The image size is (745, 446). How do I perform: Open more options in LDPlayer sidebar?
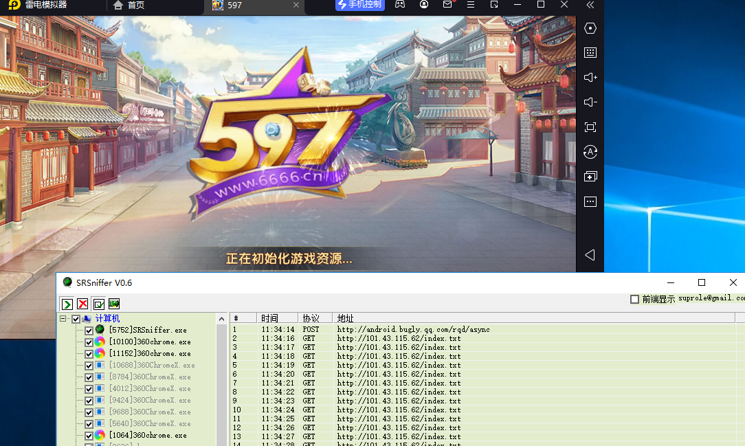tap(590, 201)
